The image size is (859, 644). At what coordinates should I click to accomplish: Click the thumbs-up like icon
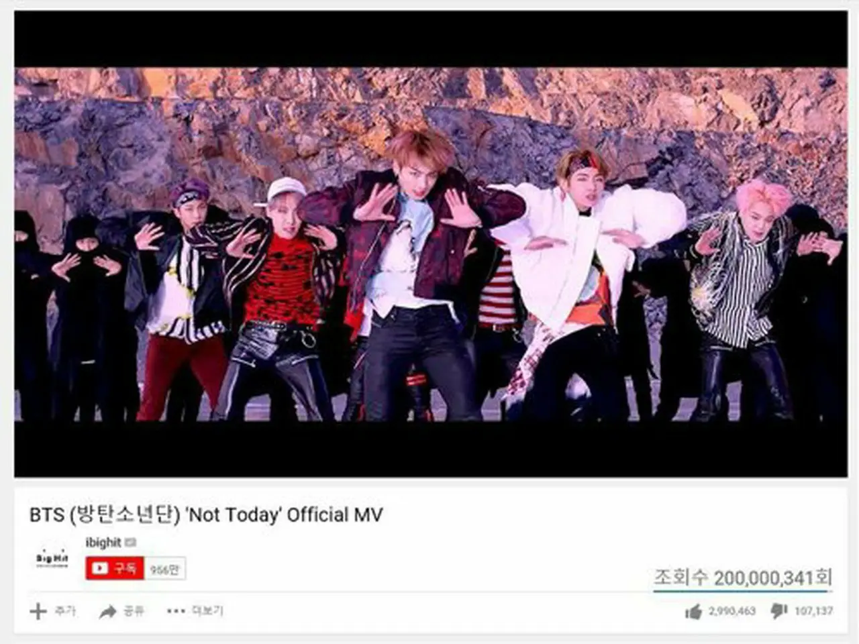[694, 611]
